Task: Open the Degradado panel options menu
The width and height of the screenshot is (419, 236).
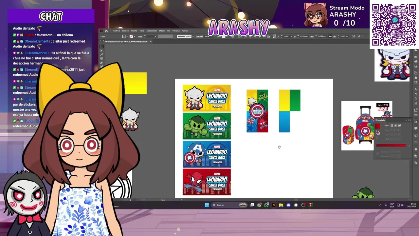Action: click(x=410, y=120)
